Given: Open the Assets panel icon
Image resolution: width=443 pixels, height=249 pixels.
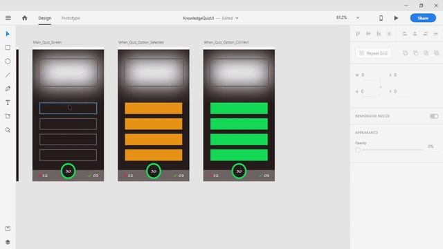Looking at the screenshot, I should pos(8,228).
